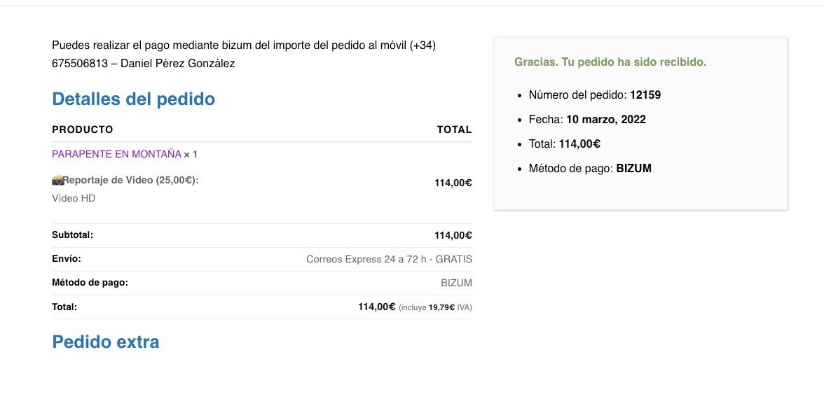This screenshot has height=413, width=824.
Task: Click the name Daniel Pérez González
Action: (x=178, y=64)
